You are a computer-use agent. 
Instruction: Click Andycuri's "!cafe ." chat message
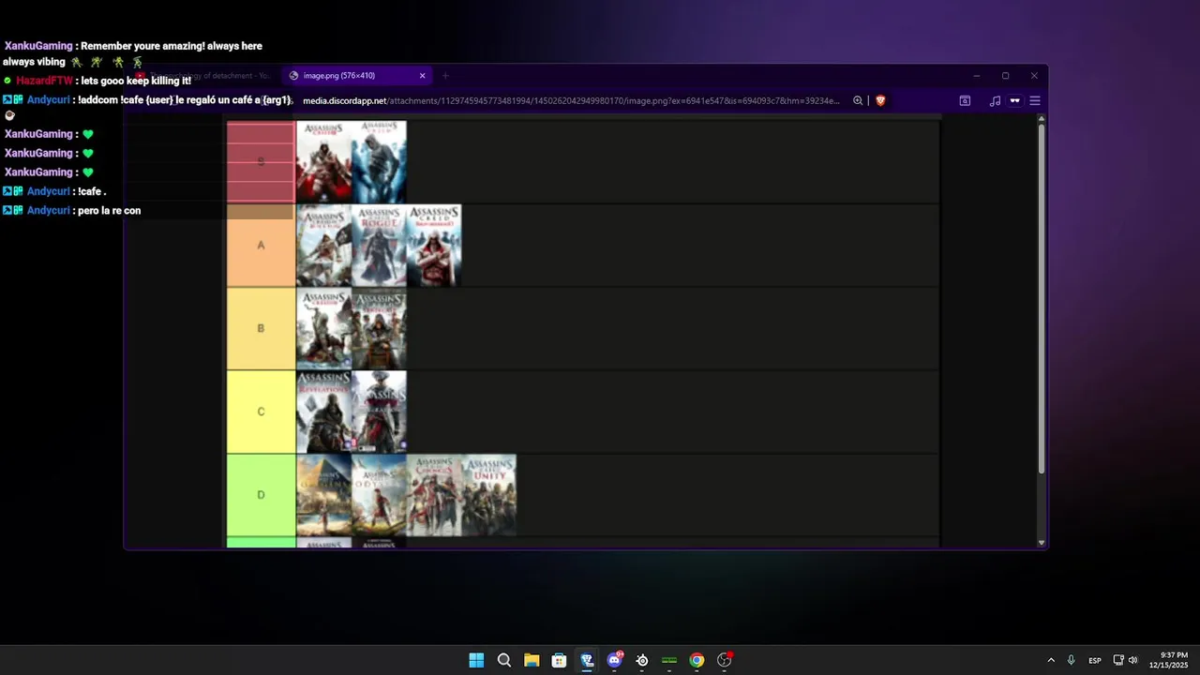point(92,191)
